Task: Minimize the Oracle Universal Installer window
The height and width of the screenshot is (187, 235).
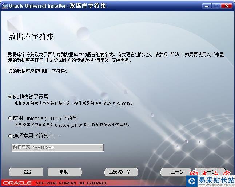Action: pyautogui.click(x=207, y=6)
